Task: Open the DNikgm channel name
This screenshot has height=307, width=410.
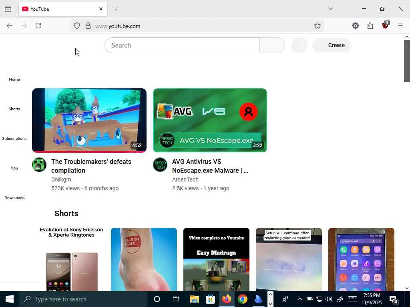Action: (61, 179)
